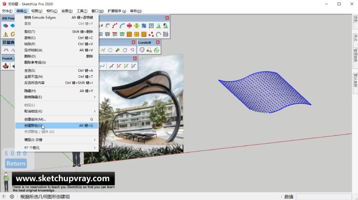Click the red plus cross icon
358x200 pixels.
pyautogui.click(x=129, y=26)
